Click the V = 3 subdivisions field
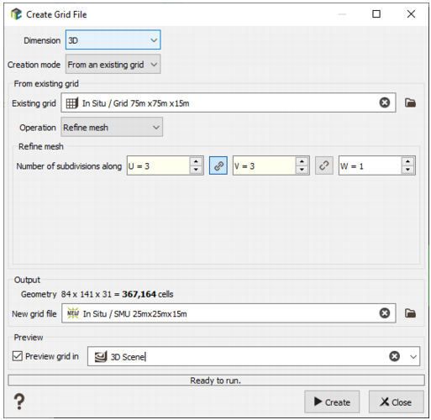Screen dimensions: 431x420 click(264, 165)
